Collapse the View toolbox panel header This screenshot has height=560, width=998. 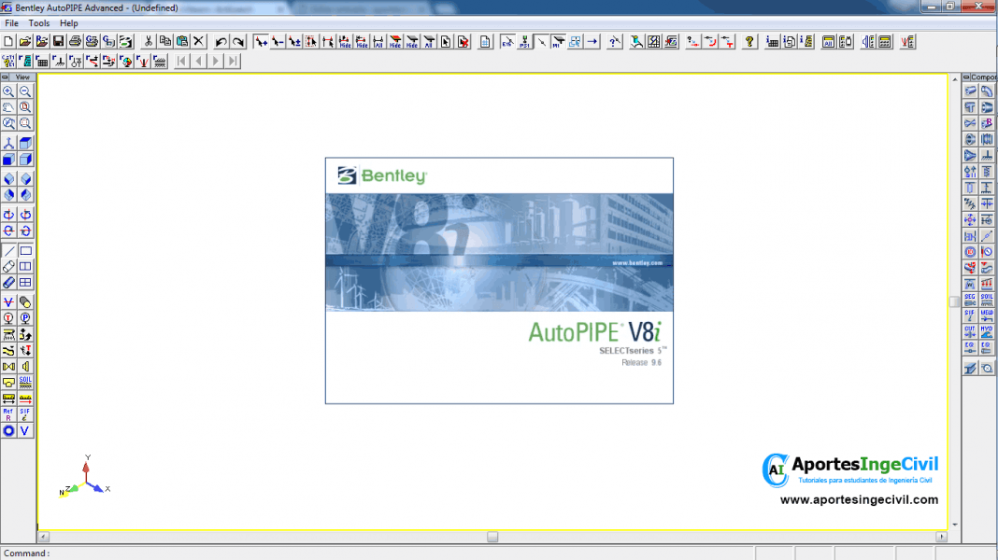pos(6,77)
